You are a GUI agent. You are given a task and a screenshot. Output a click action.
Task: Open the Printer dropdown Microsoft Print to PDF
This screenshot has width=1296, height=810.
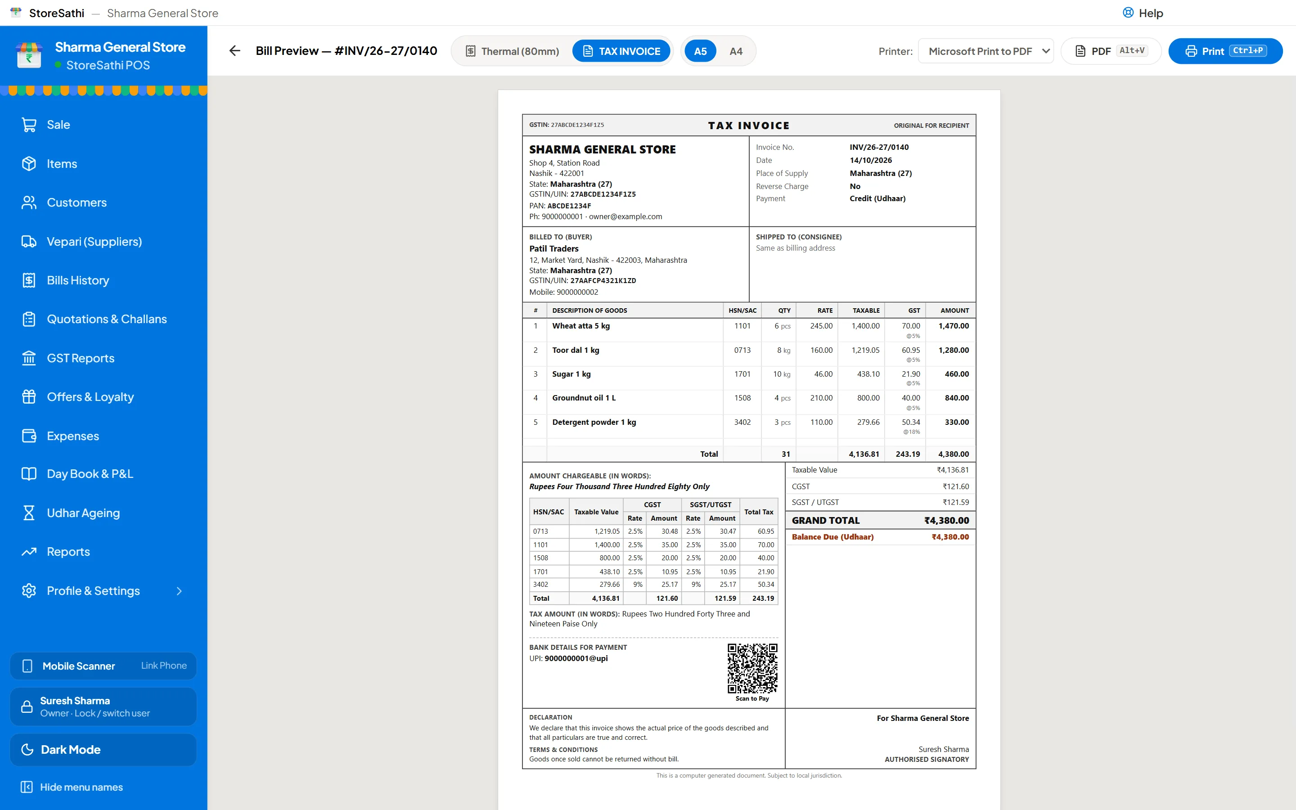tap(985, 51)
